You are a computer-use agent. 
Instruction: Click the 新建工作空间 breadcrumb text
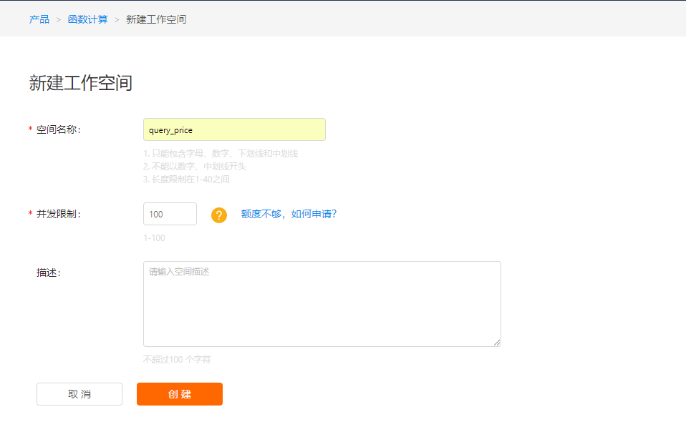[x=156, y=19]
